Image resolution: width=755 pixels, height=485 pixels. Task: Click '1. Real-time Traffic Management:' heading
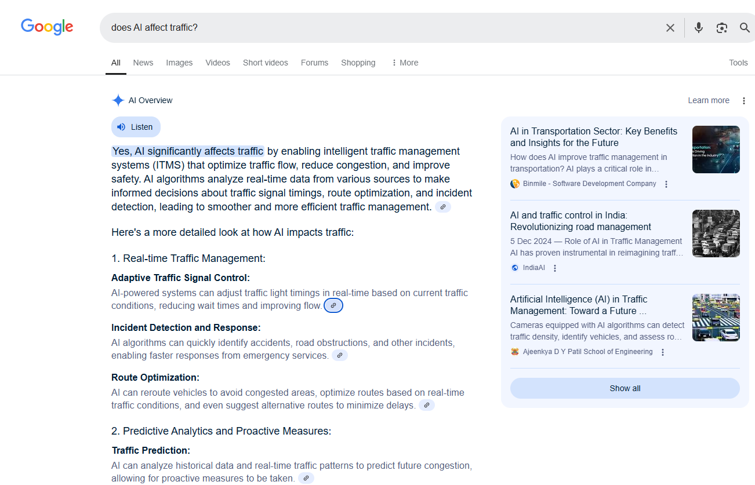click(x=188, y=258)
